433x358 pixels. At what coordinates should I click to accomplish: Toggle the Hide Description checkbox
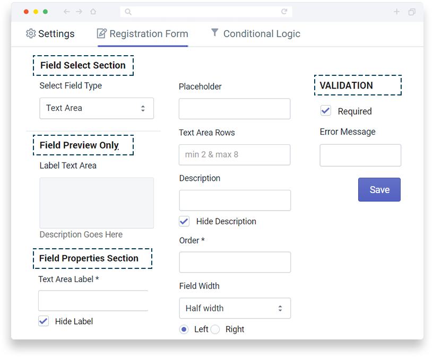tap(184, 221)
